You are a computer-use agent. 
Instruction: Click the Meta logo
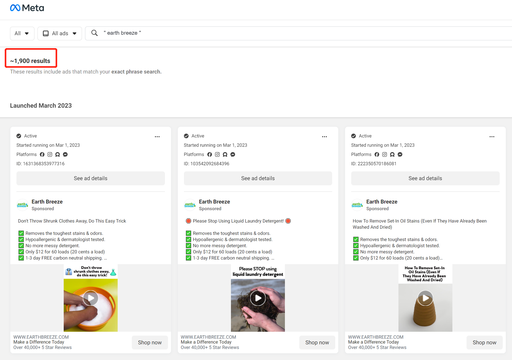(x=27, y=8)
